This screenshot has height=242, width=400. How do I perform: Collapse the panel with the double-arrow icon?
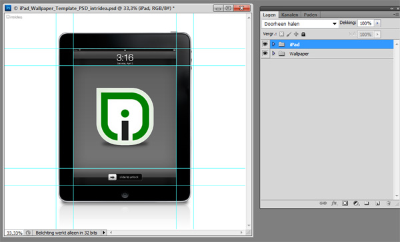392,9
